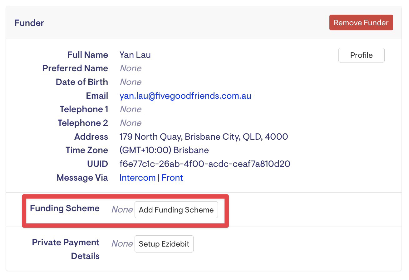The height and width of the screenshot is (280, 409).
Task: Click the Telephone 1 None value
Action: click(x=131, y=109)
